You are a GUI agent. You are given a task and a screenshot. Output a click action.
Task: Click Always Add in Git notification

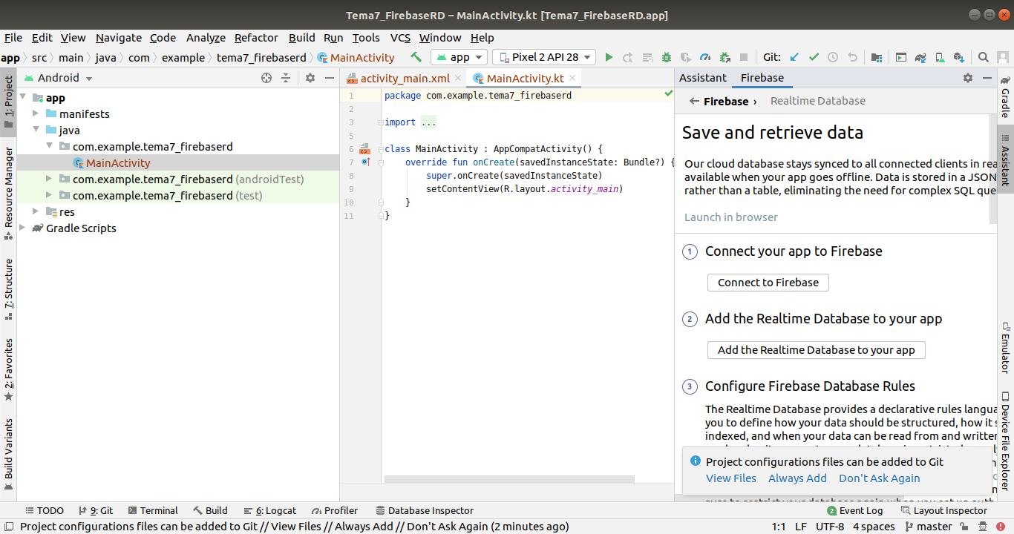point(797,478)
